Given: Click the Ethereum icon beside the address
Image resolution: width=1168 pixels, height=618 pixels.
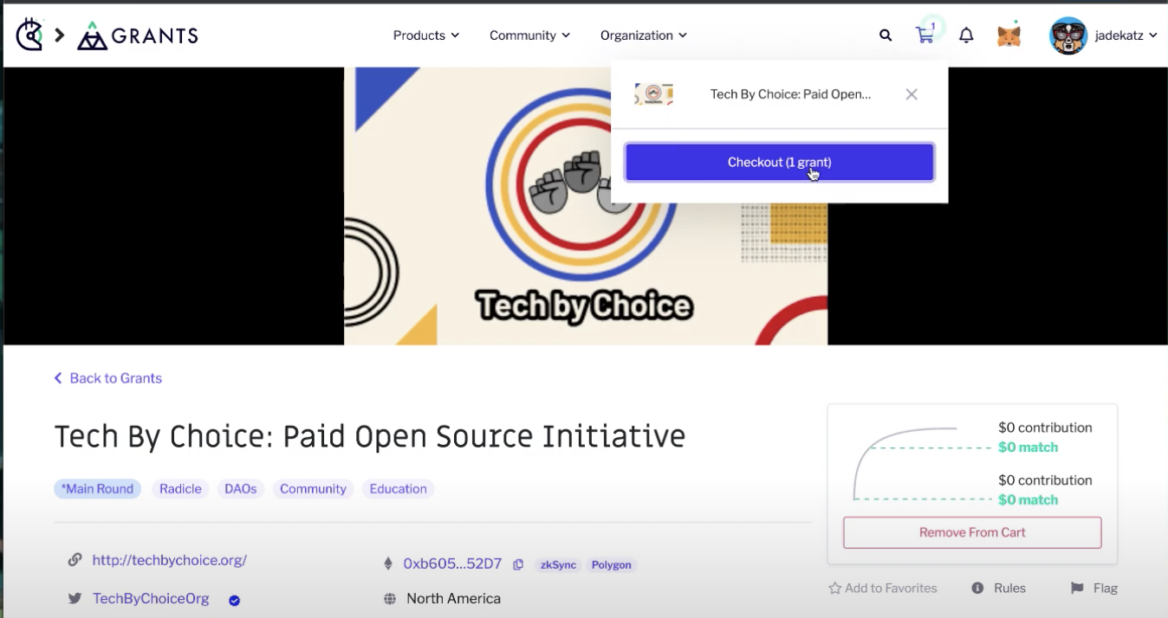Looking at the screenshot, I should click(388, 563).
